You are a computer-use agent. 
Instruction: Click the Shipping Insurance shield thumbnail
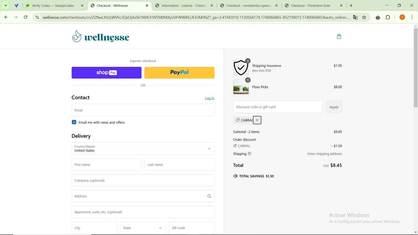point(241,68)
